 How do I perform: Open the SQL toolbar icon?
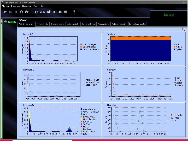click(x=42, y=12)
